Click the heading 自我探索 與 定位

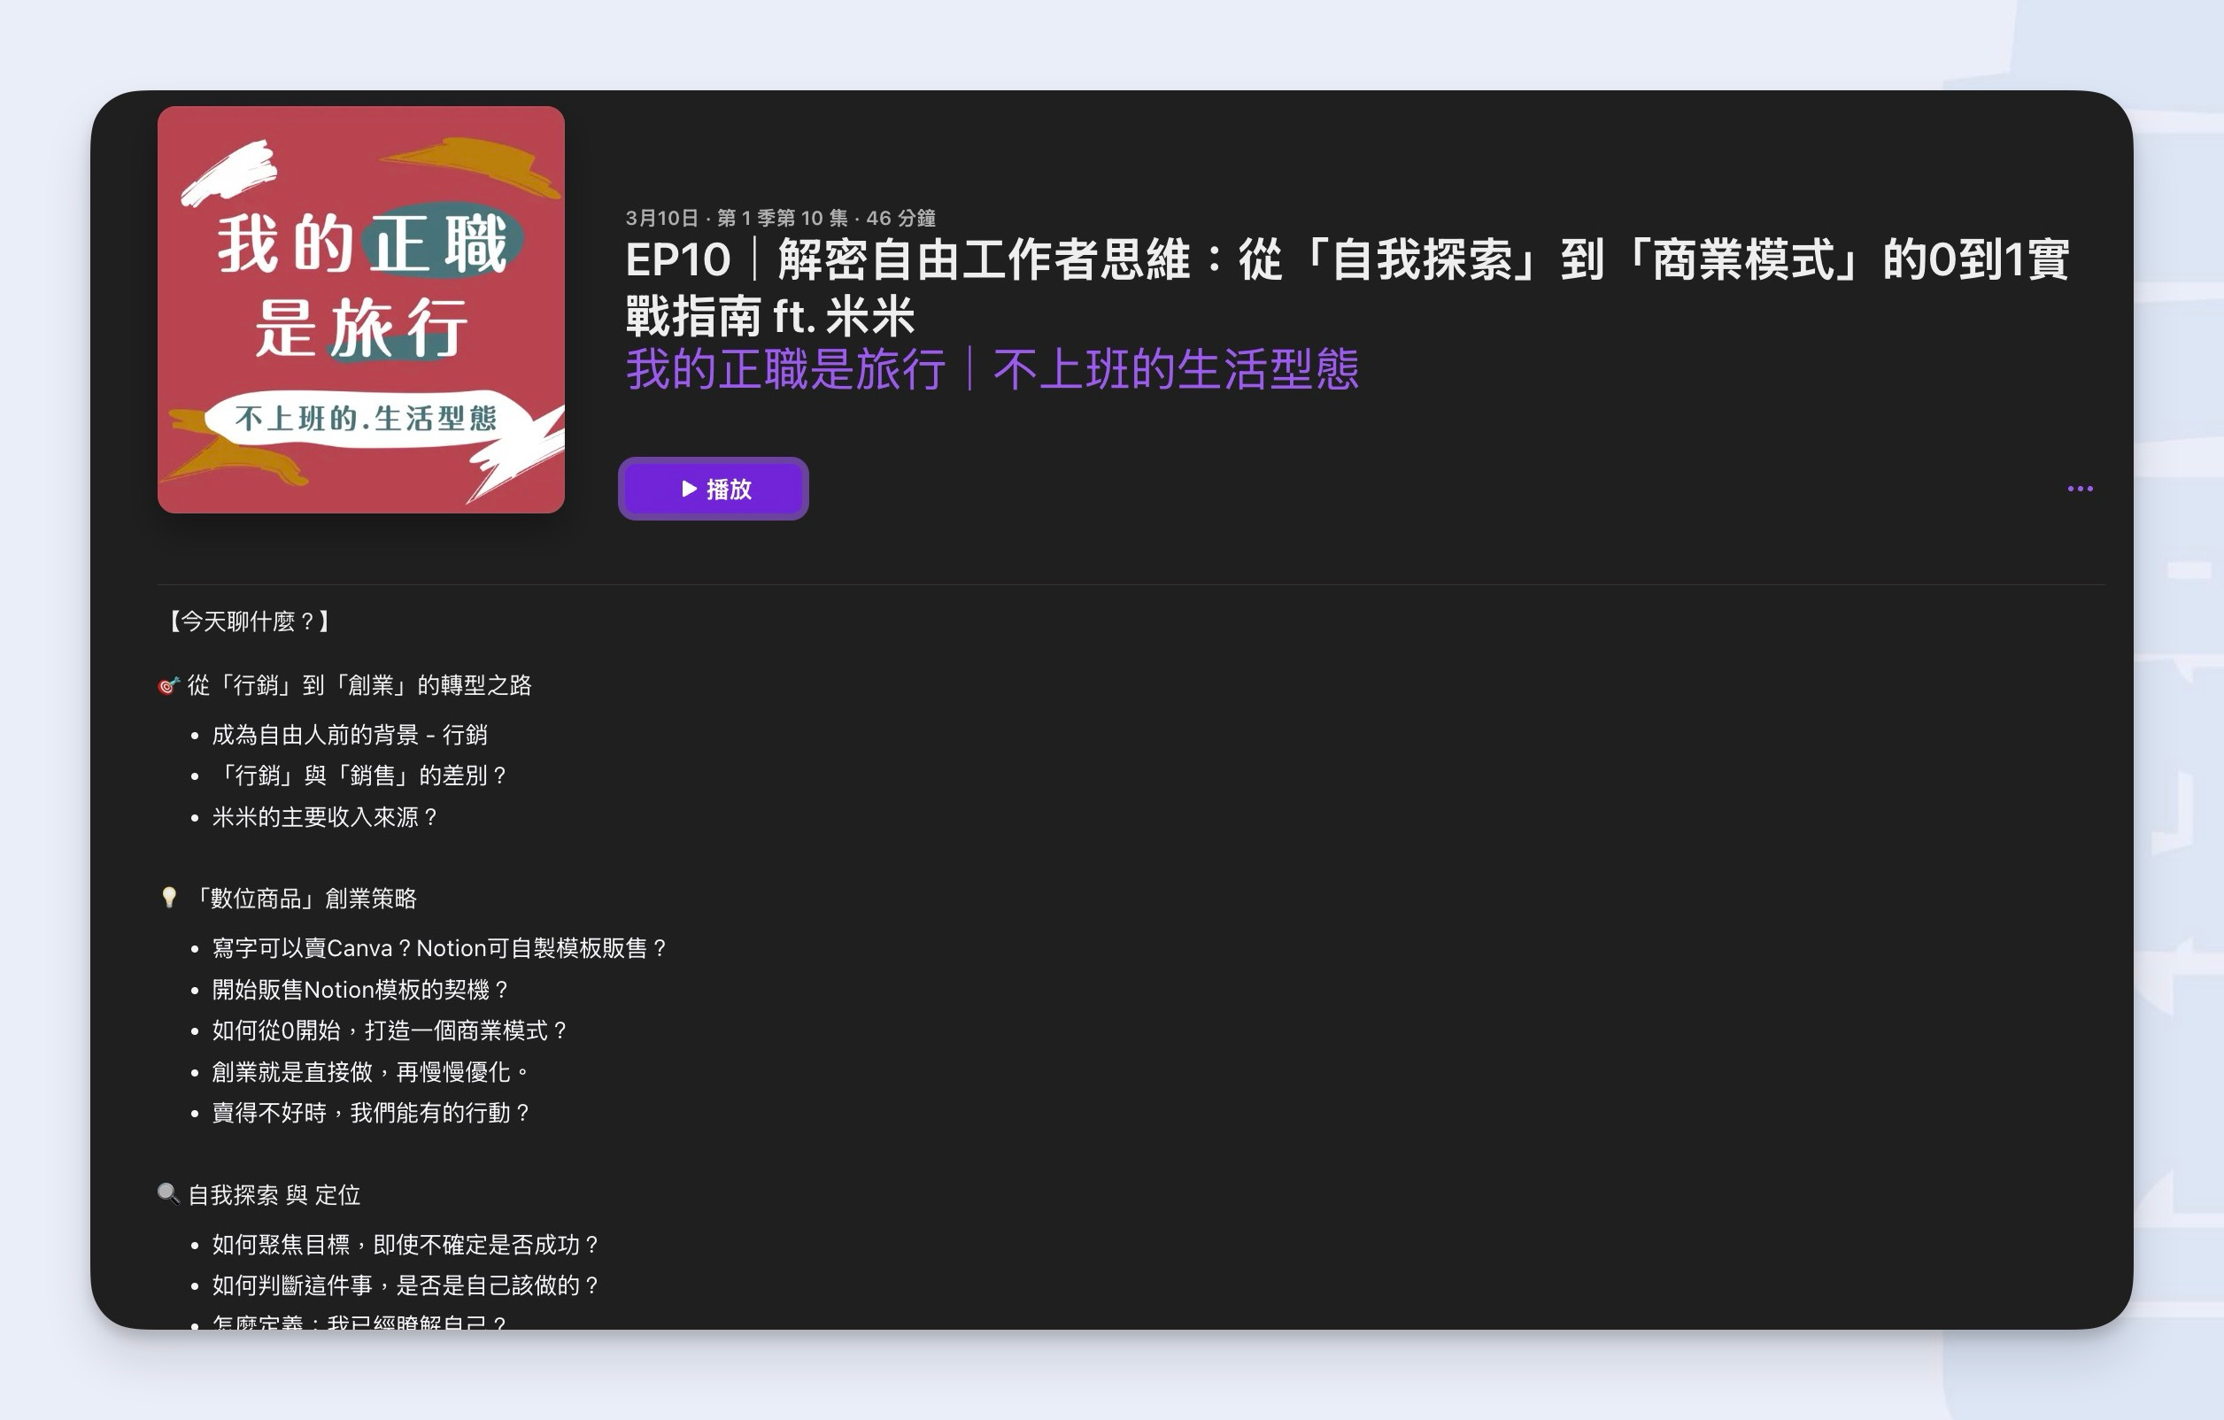click(x=274, y=1195)
